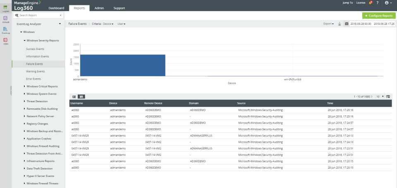Open the Criteria Device dropdown
Viewport: 397px width, 188px height.
(108, 24)
